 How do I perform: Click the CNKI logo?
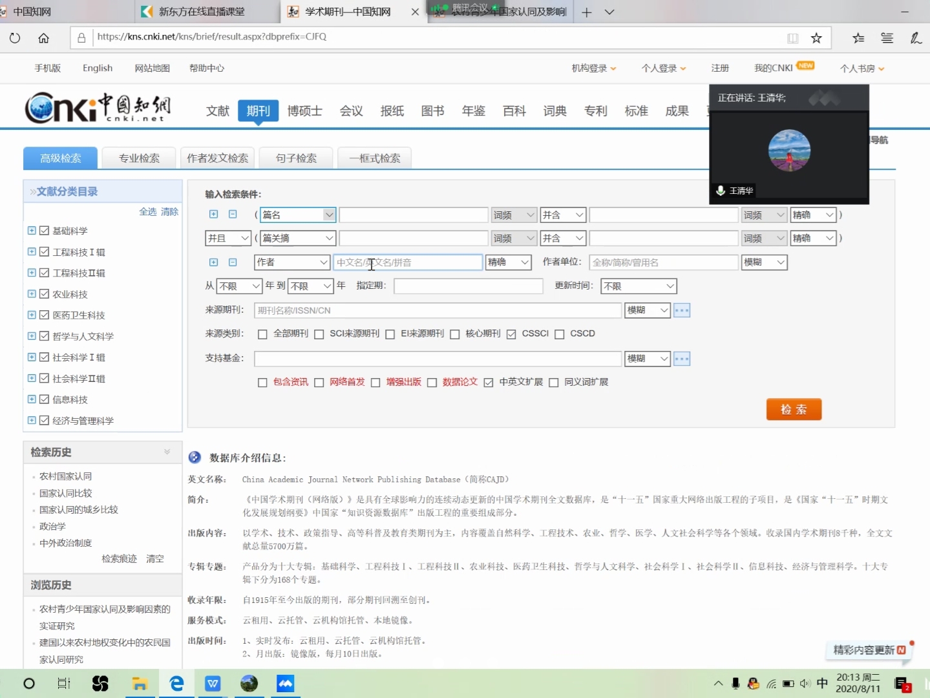(98, 108)
